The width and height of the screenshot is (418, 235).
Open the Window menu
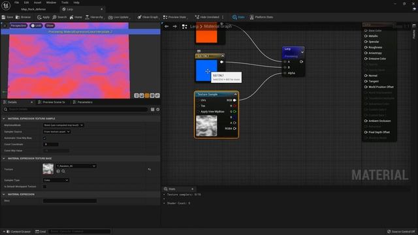coord(51,3)
